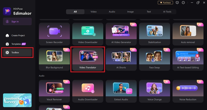Open the Screen Recorder tool
The width and height of the screenshot is (207, 110).
[x=54, y=34]
